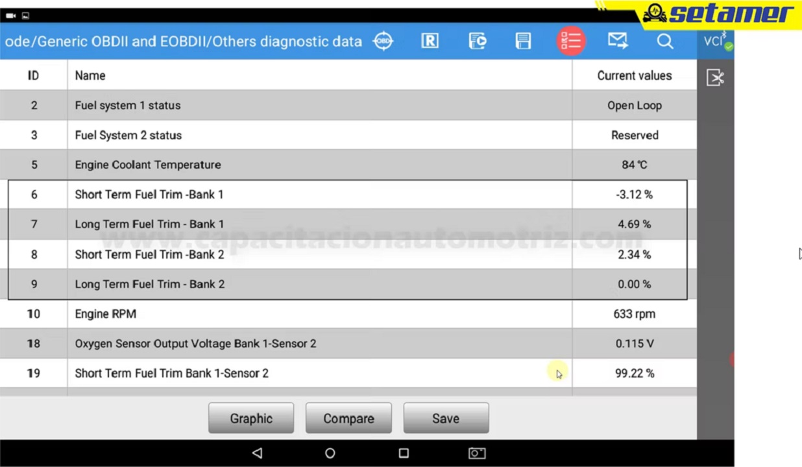Click the image icon in status bar

(x=25, y=16)
